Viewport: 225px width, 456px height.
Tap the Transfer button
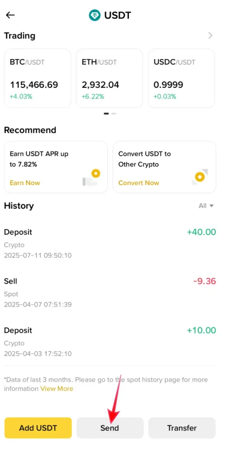tap(182, 428)
